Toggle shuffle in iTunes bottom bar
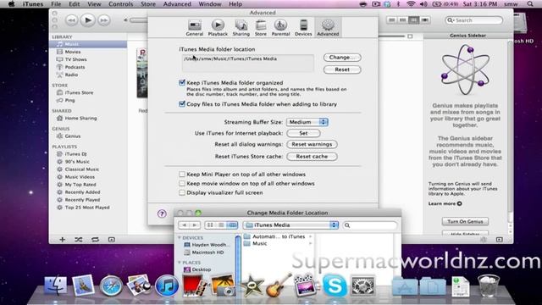This screenshot has height=305, width=542. [79, 239]
